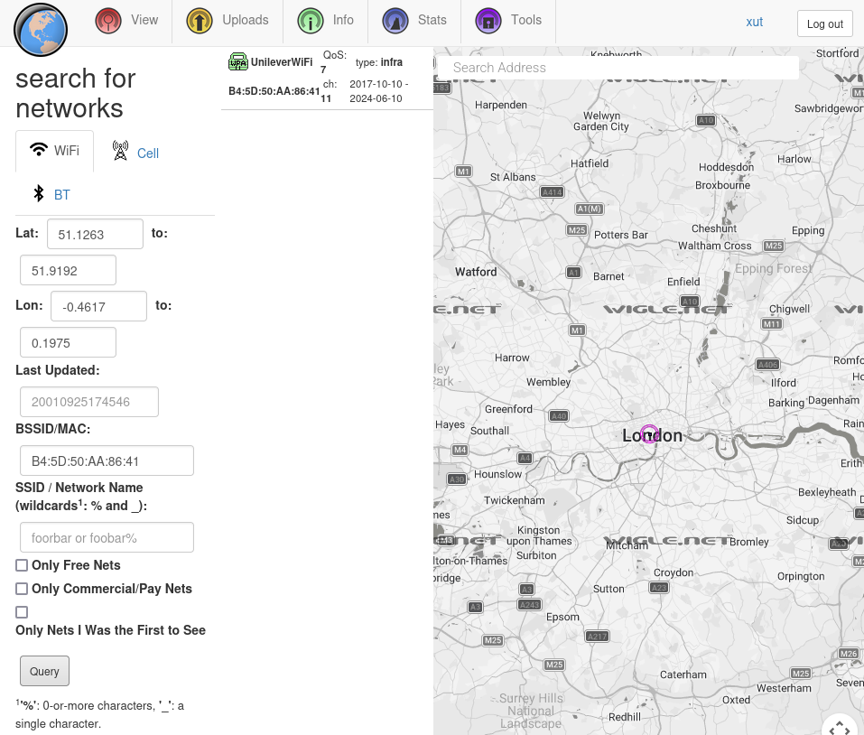Viewport: 864px width, 735px height.
Task: Click the blue Stats icon
Action: pyautogui.click(x=395, y=21)
